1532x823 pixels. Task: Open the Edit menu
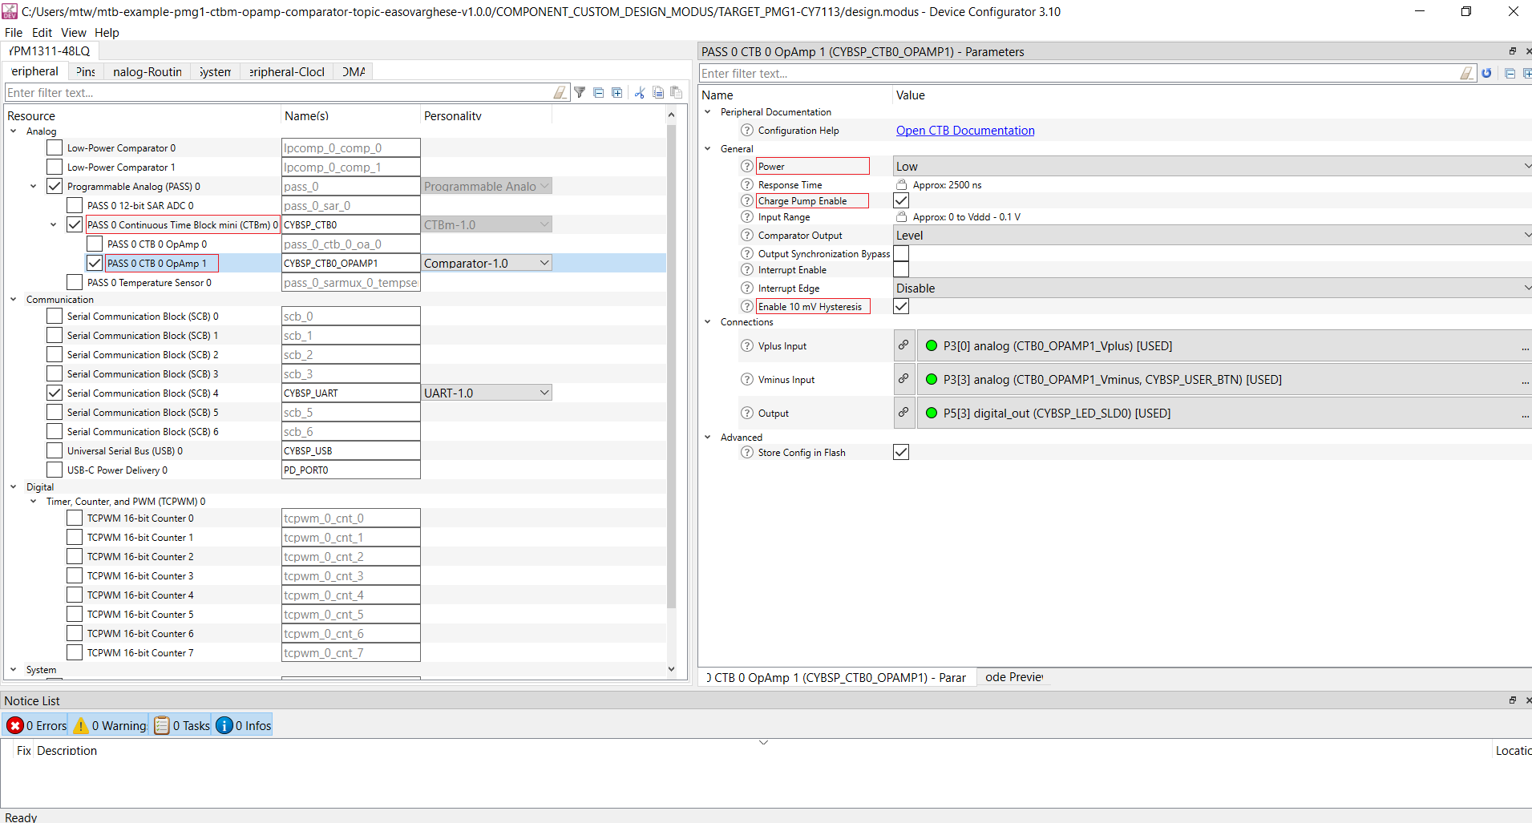click(42, 33)
